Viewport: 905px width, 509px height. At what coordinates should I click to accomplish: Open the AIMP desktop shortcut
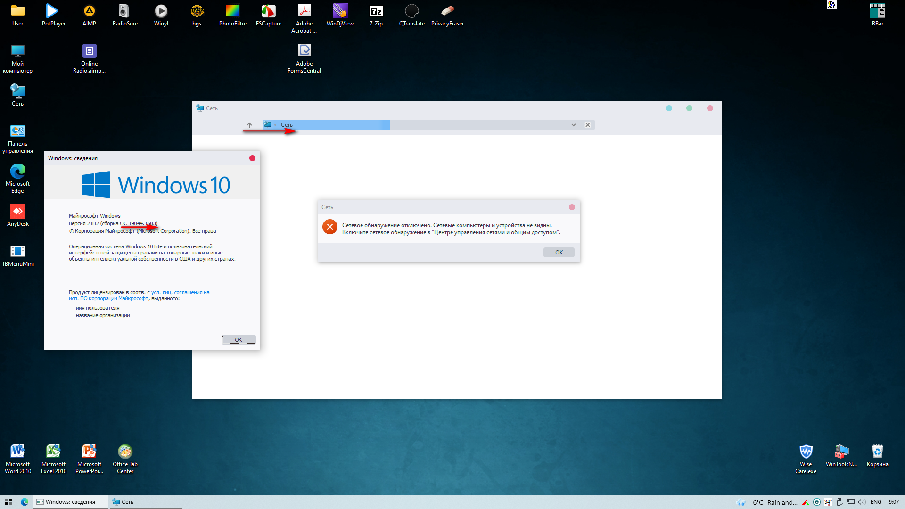pos(89,15)
